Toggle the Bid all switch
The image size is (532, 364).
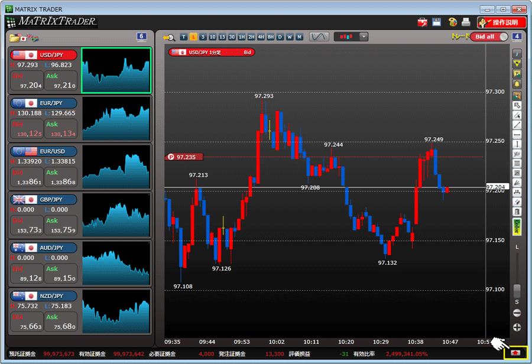tap(489, 37)
